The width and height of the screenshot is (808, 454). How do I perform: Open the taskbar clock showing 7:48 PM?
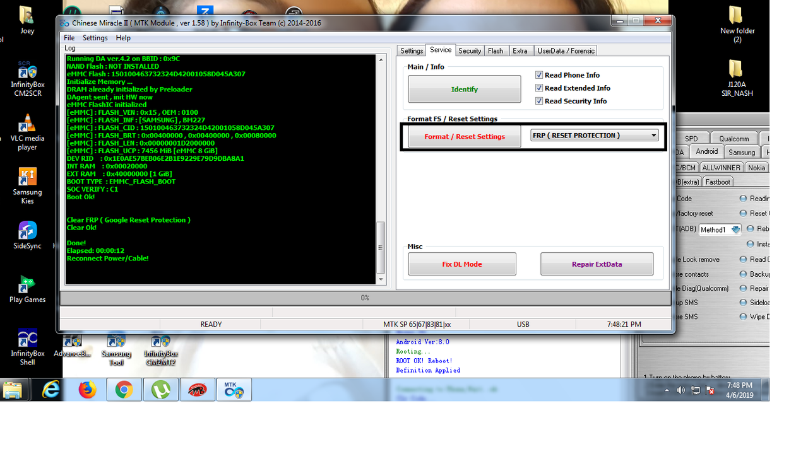(739, 390)
